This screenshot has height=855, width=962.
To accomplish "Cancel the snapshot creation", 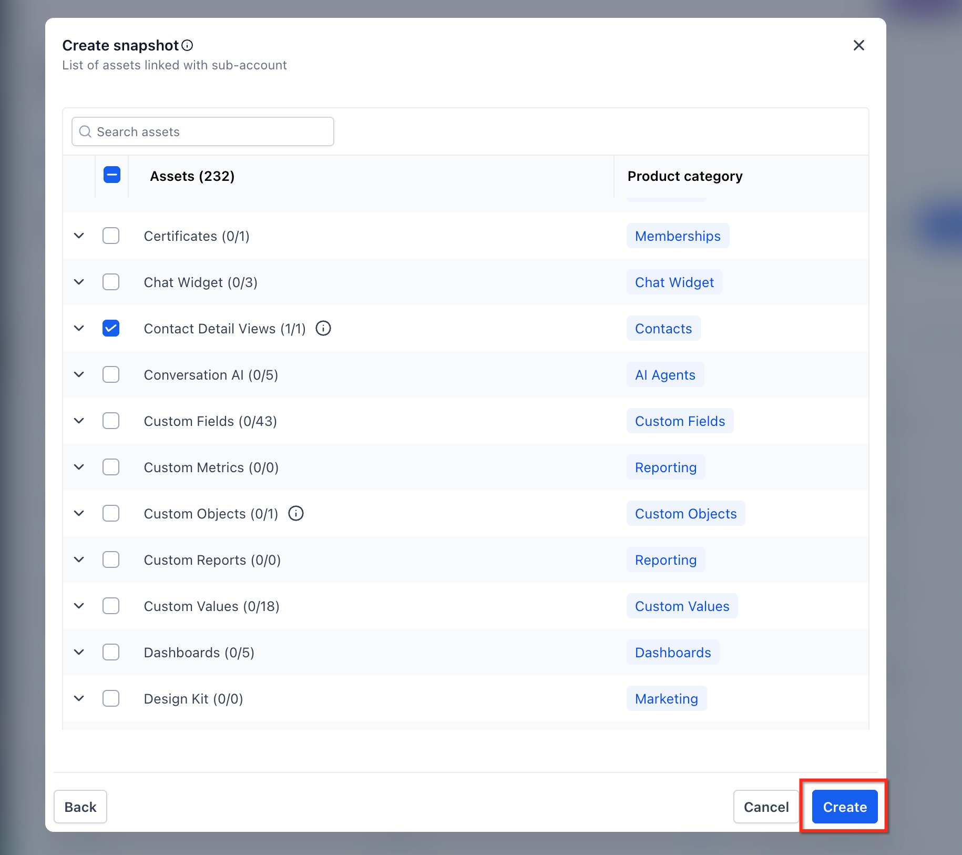I will tap(766, 807).
